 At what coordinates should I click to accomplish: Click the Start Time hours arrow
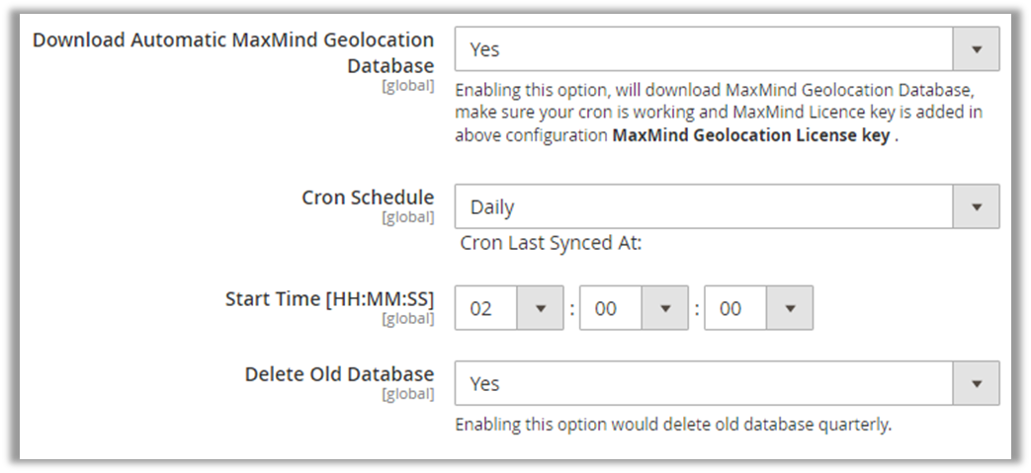pos(540,308)
